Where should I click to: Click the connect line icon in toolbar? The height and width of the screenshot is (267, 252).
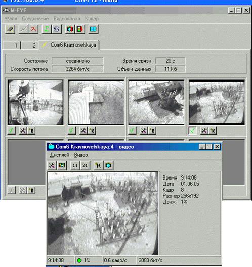(23, 29)
